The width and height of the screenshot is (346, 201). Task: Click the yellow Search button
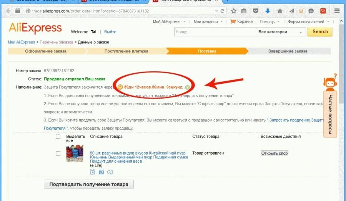pos(320,31)
